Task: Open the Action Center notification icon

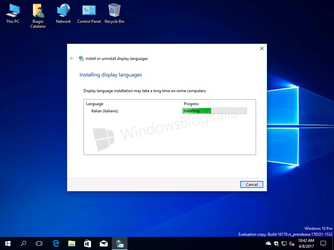Action: coord(323,243)
